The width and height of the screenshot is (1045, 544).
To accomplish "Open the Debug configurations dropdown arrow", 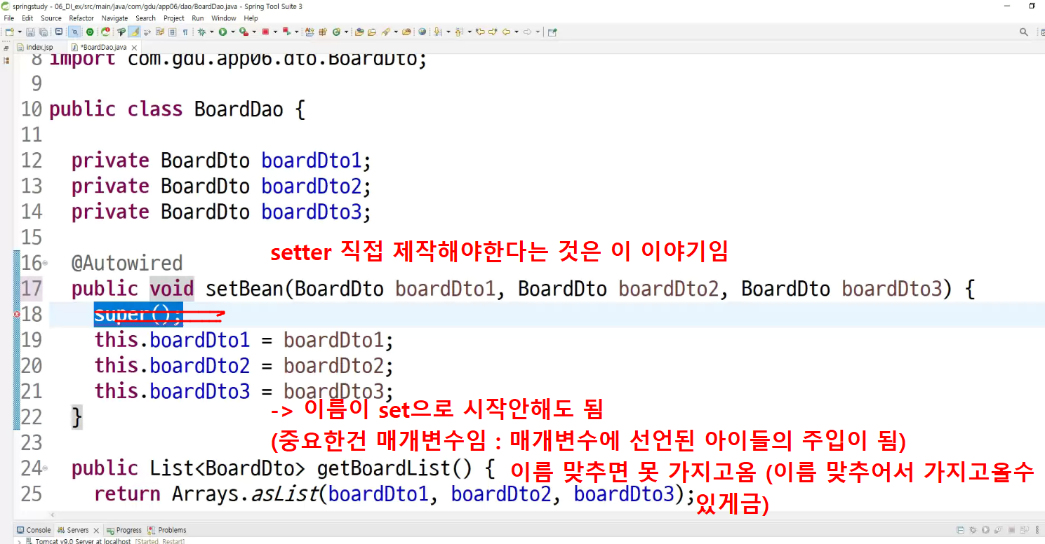I will coord(211,32).
